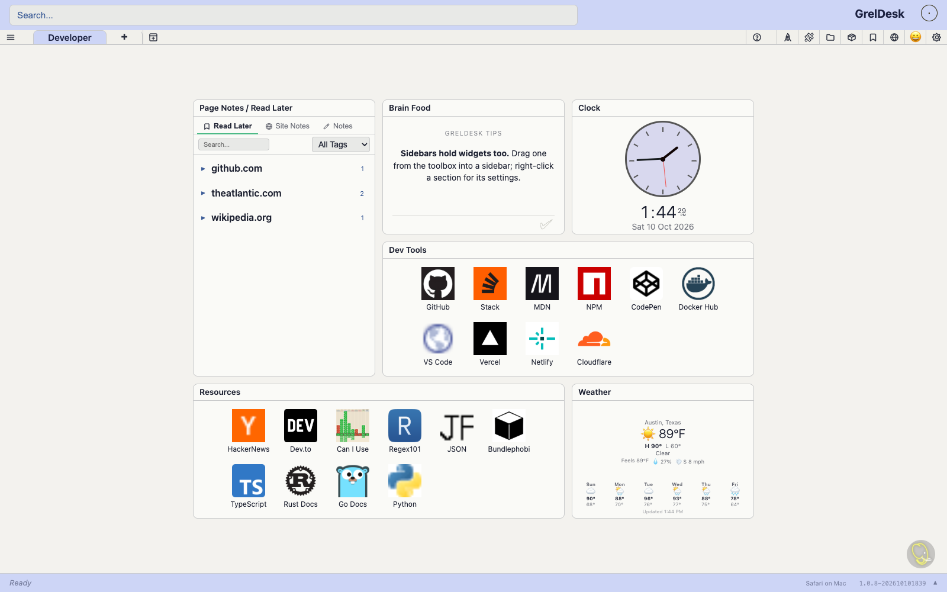Expand the github.com entry
Screen dimensions: 947x592
coord(284,169)
